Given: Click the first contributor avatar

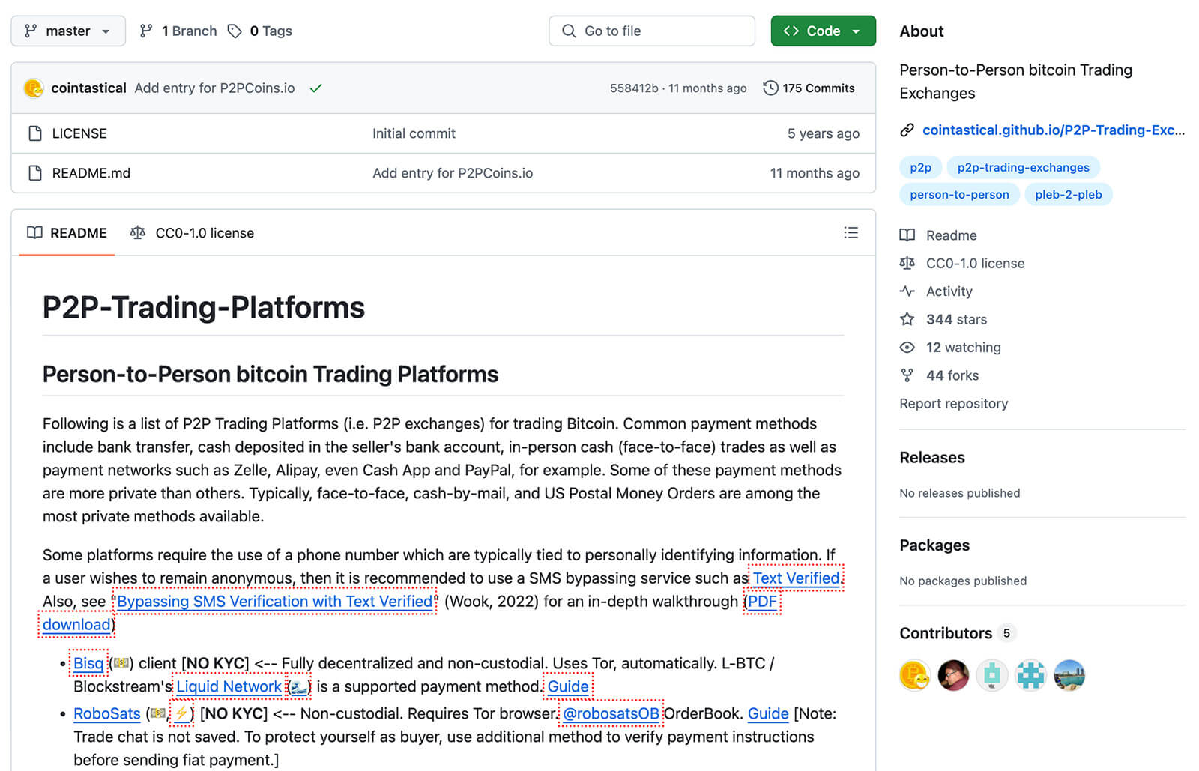Looking at the screenshot, I should click(x=914, y=675).
